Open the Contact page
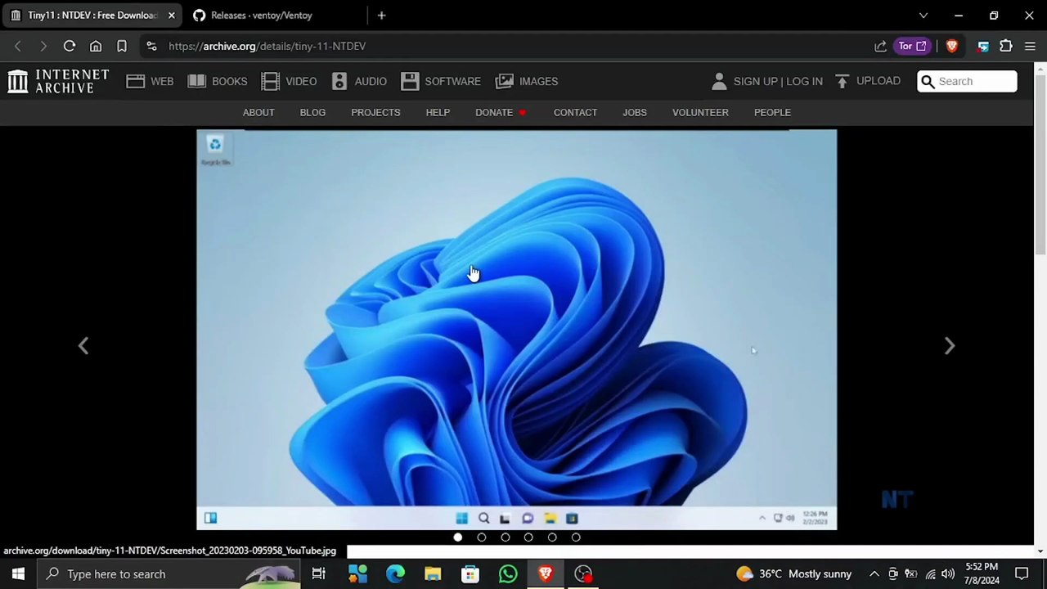 [575, 112]
